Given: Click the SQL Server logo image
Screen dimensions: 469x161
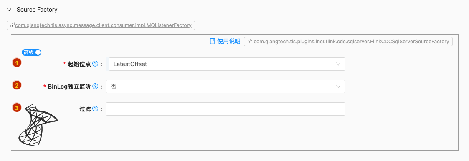Looking at the screenshot, I should (38, 125).
